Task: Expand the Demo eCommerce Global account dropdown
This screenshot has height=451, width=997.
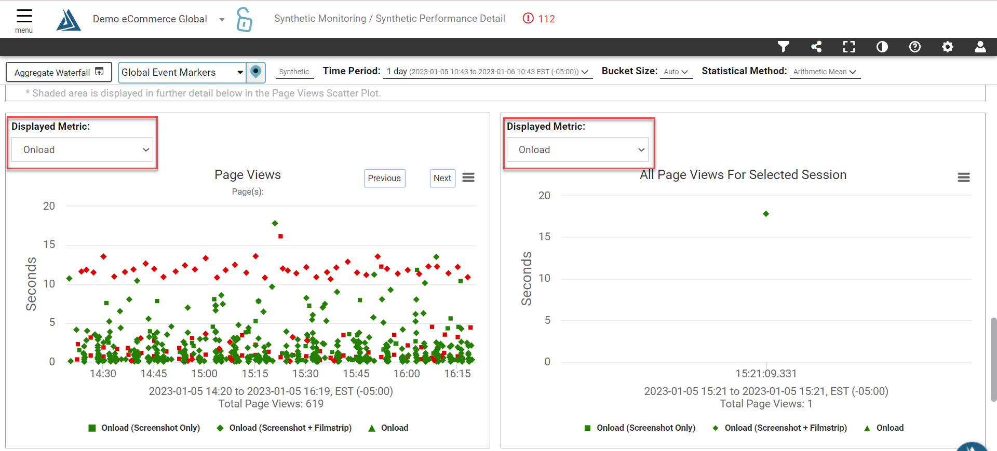Action: tap(222, 19)
